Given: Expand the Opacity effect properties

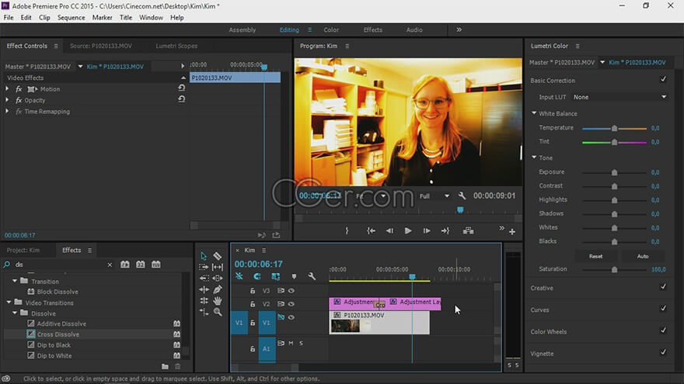Looking at the screenshot, I should (x=7, y=100).
